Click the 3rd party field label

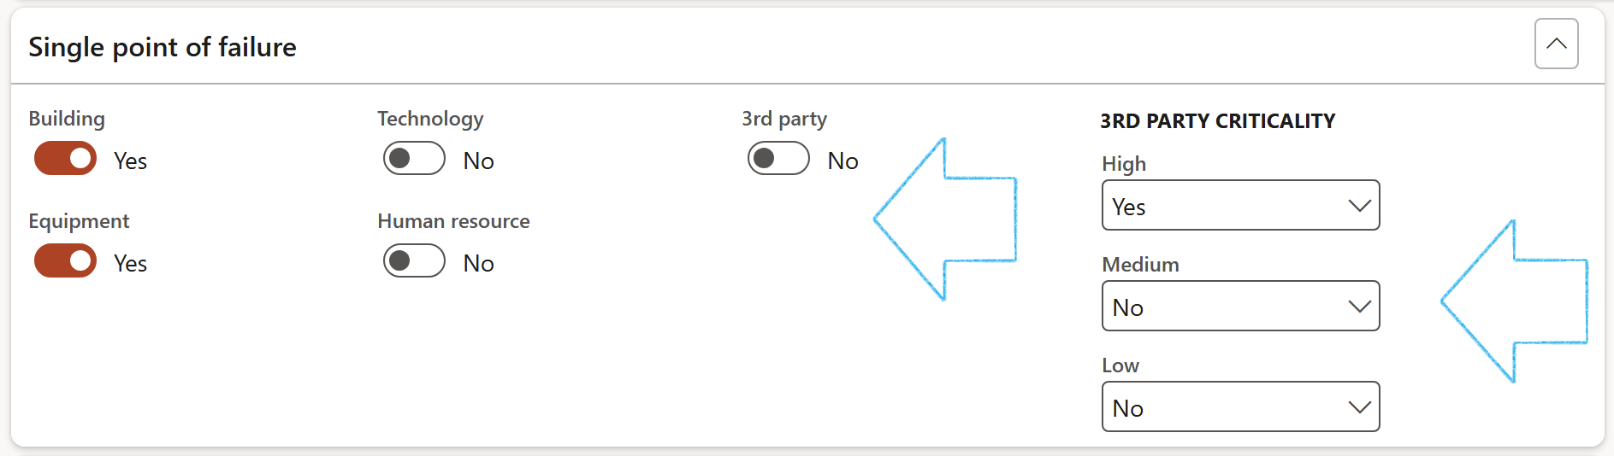point(784,119)
